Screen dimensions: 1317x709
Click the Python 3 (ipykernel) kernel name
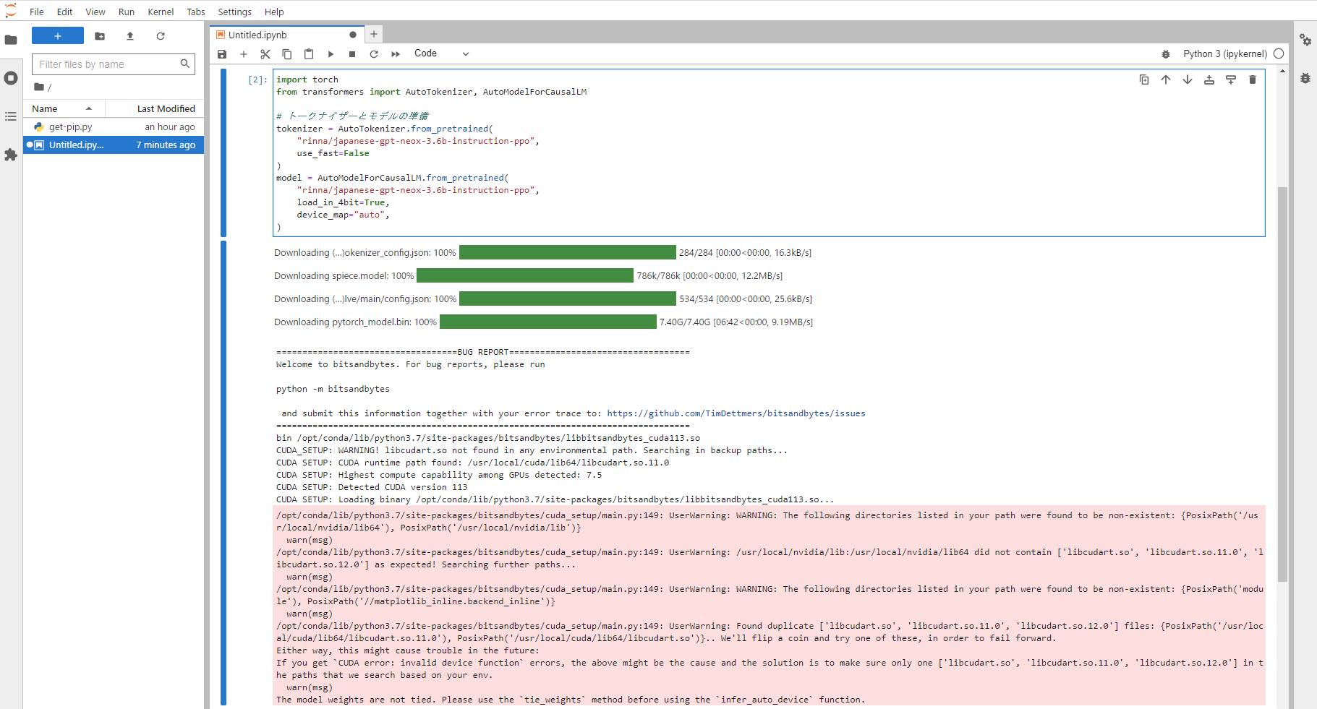point(1224,54)
